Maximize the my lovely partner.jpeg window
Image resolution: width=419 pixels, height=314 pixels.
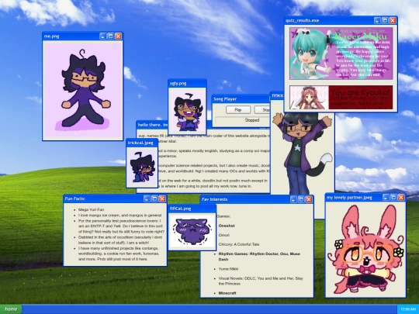[x=393, y=198]
